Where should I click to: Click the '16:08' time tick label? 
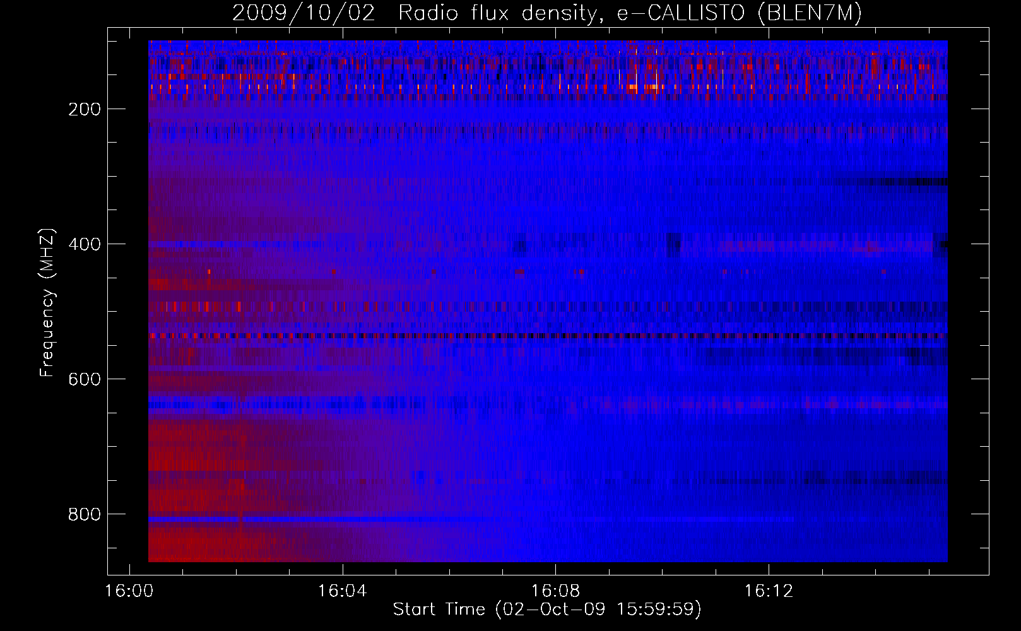point(555,591)
